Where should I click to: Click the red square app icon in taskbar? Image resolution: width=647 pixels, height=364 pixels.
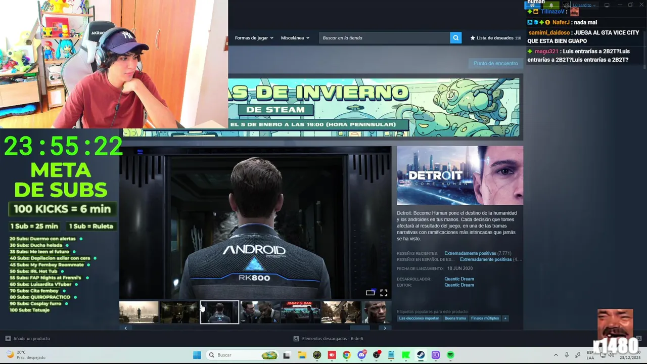[x=332, y=355]
